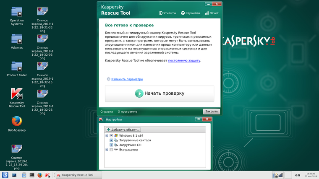Maximize the Настройки window
The width and height of the screenshot is (319, 179).
pyautogui.click(x=199, y=119)
